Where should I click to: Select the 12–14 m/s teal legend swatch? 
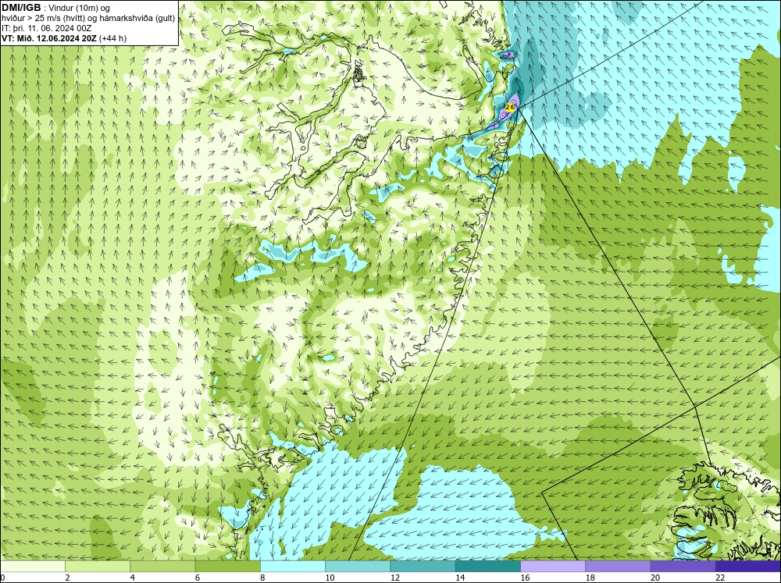pos(423,567)
